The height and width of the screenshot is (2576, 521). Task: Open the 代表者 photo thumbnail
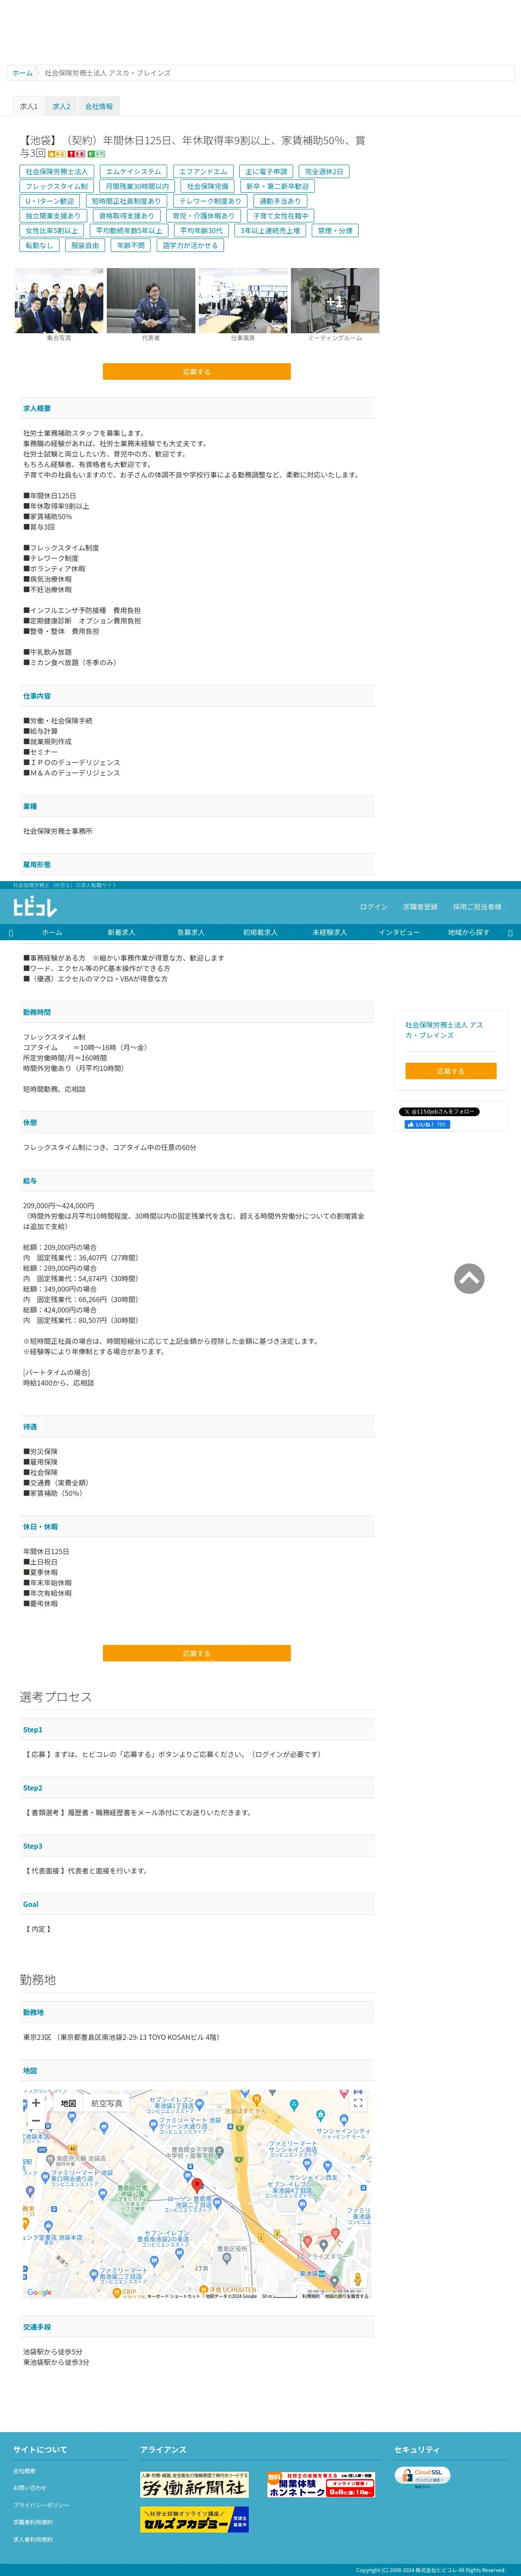tap(151, 300)
